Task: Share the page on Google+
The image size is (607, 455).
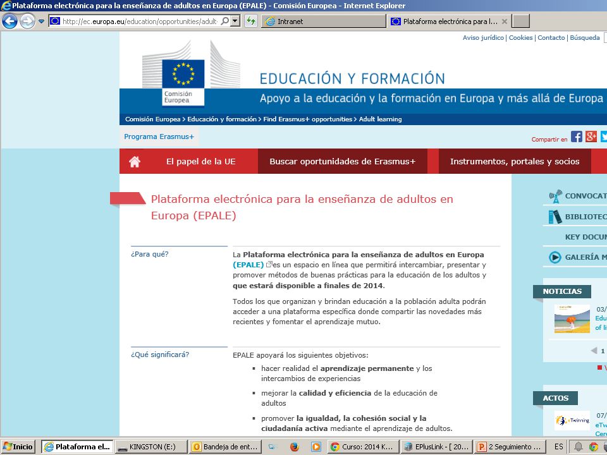Action: click(591, 136)
